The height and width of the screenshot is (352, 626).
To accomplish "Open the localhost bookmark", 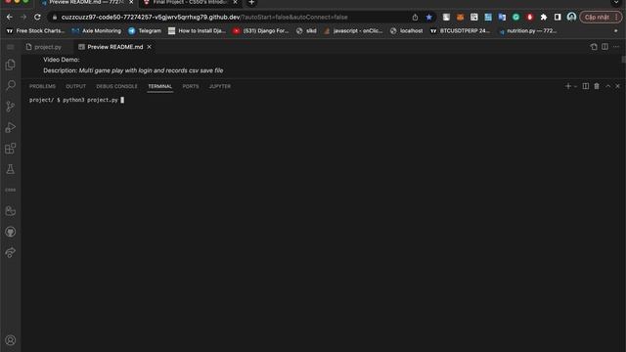I will [407, 30].
